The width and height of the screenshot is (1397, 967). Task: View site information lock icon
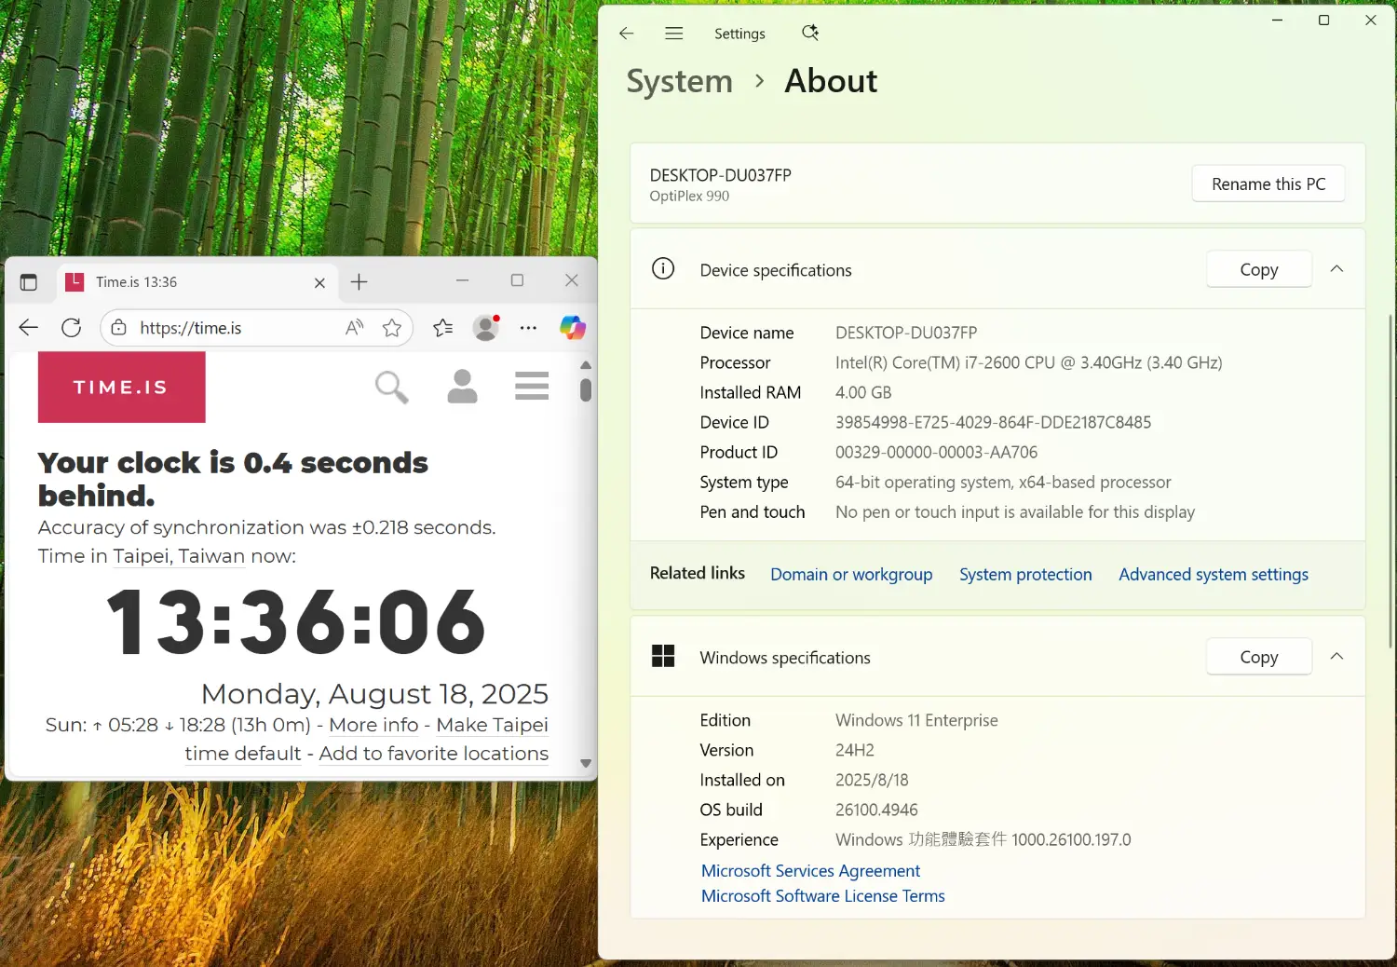[118, 327]
